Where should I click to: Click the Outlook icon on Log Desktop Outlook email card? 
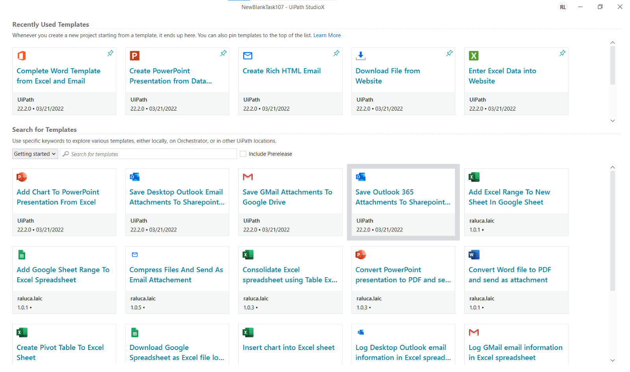361,333
